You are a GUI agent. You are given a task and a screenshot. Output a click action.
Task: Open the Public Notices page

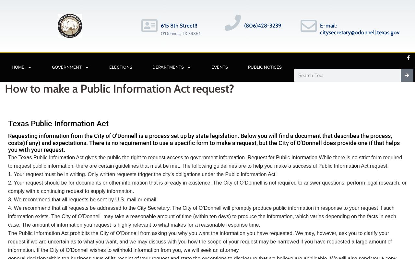click(265, 67)
